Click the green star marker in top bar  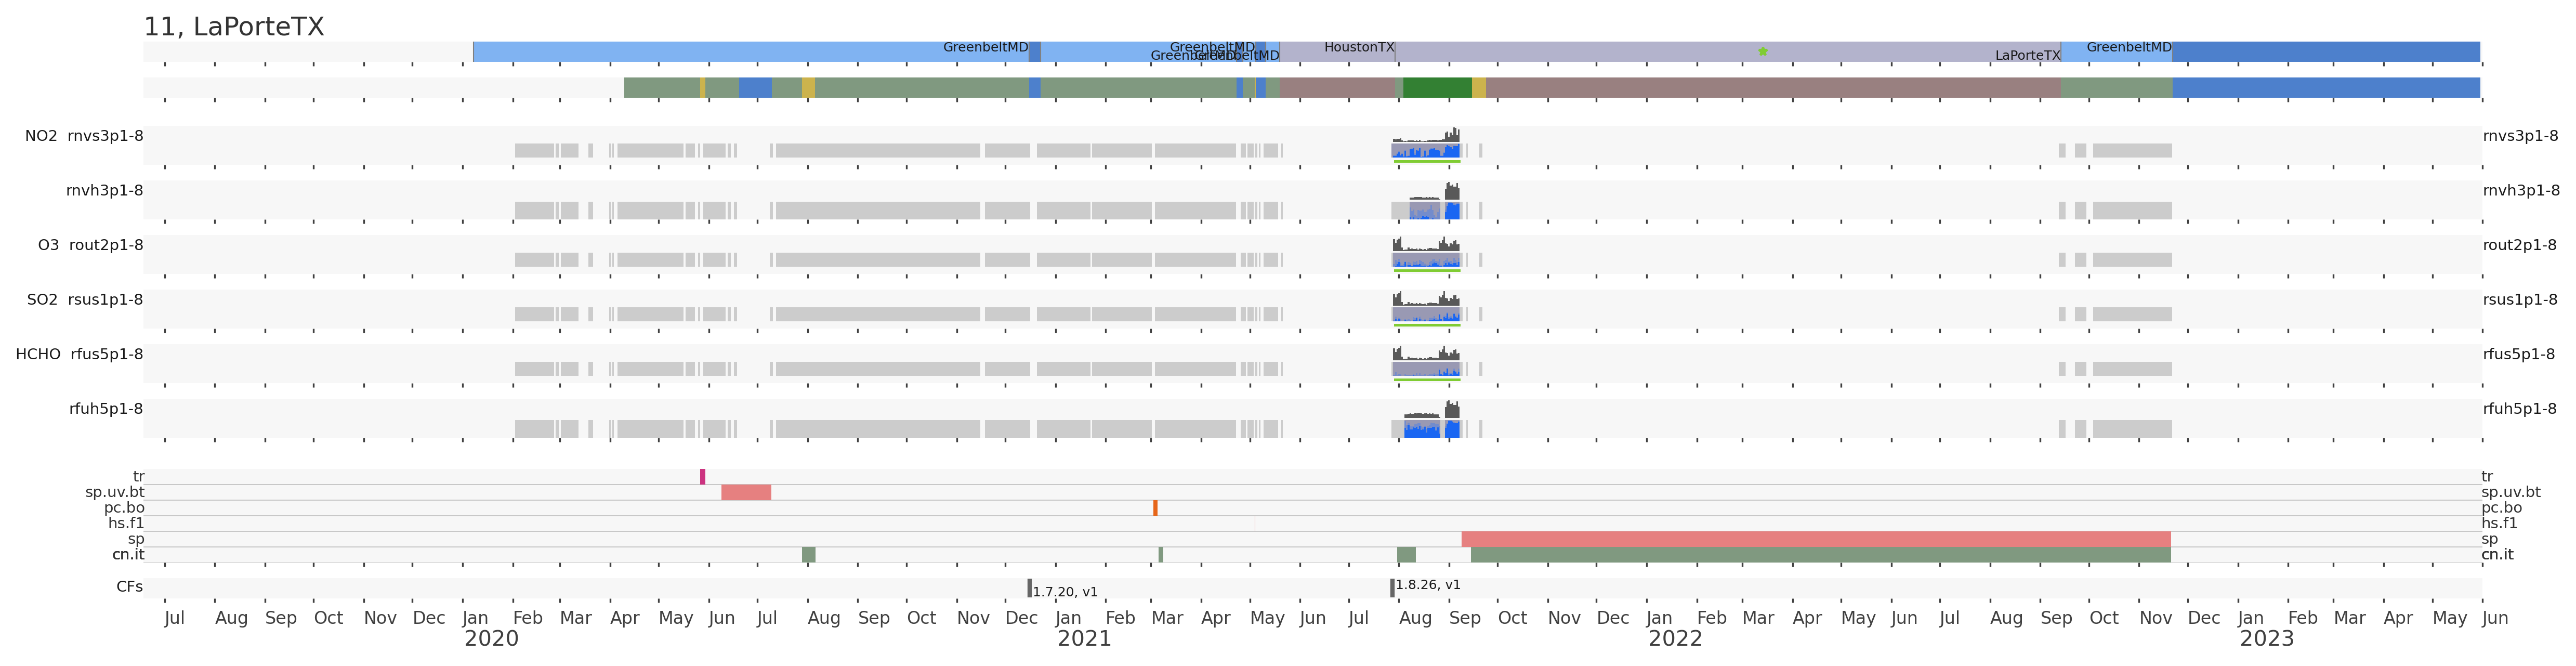pos(1763,51)
